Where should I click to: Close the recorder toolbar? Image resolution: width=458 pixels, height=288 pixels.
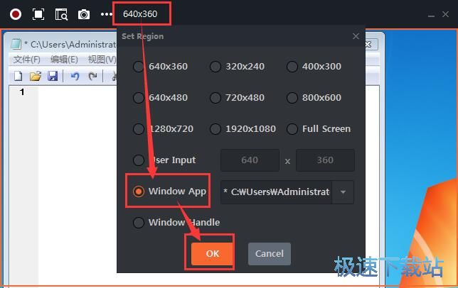445,14
